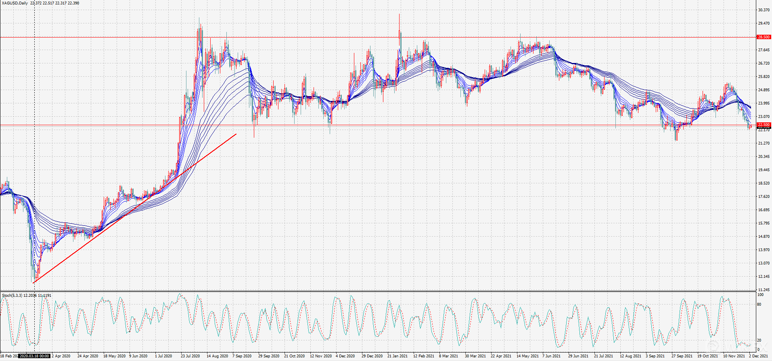
Task: Click the 11.245 price axis label
Action: 763,290
